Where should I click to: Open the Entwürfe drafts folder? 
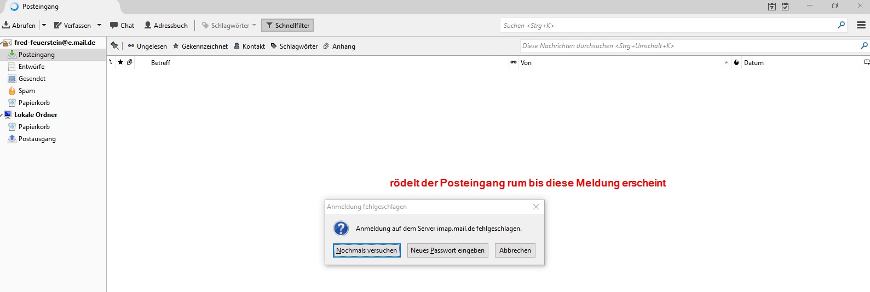[x=31, y=67]
